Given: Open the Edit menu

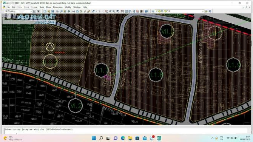Looking at the screenshot, I should (x=13, y=7).
